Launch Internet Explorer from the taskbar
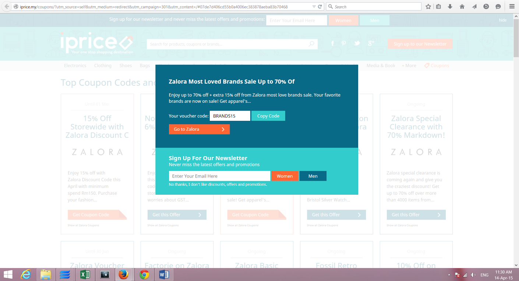The height and width of the screenshot is (281, 519). coord(26,274)
